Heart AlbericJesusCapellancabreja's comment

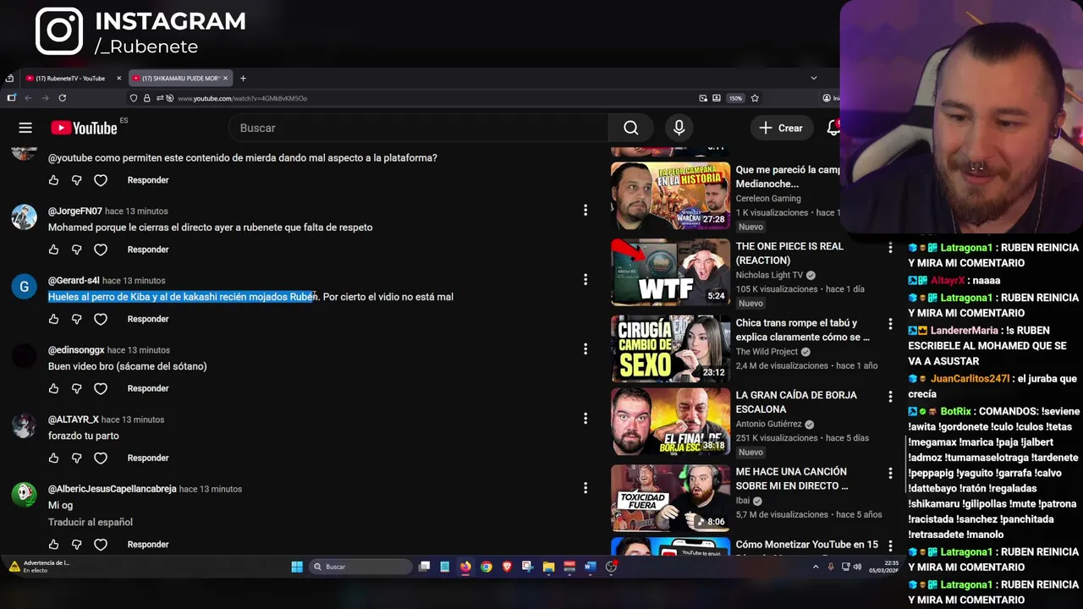(x=101, y=544)
